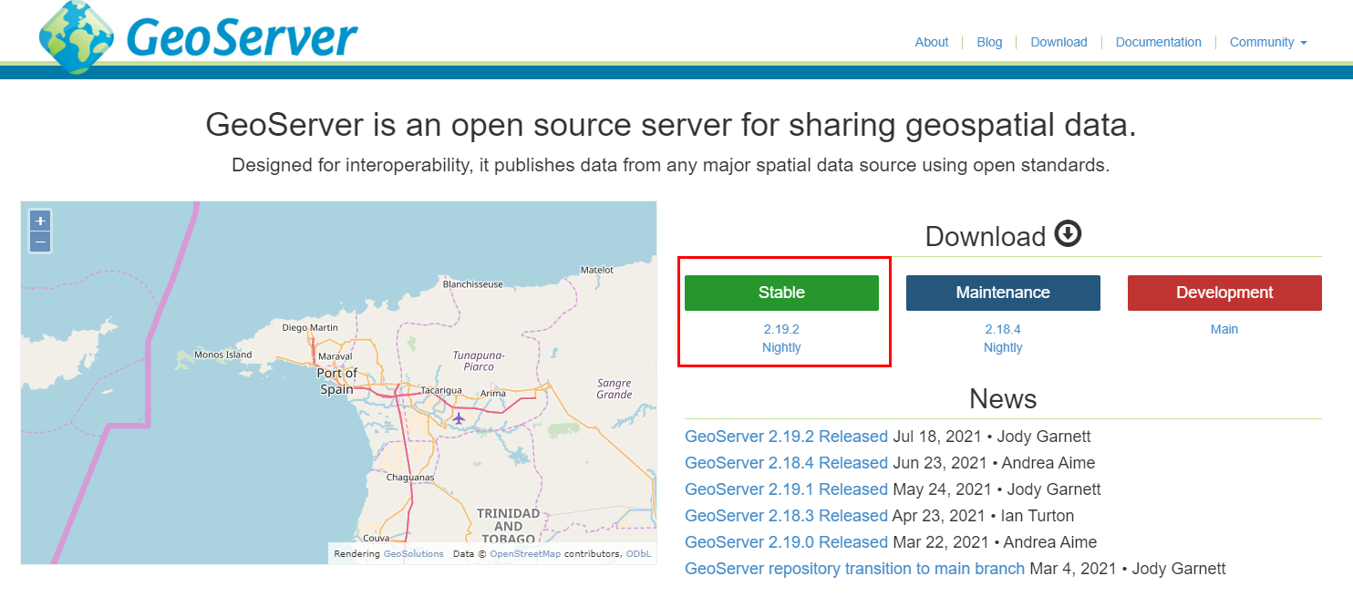The image size is (1353, 607).
Task: Open the 2.19.2 stable version link
Action: click(x=781, y=329)
